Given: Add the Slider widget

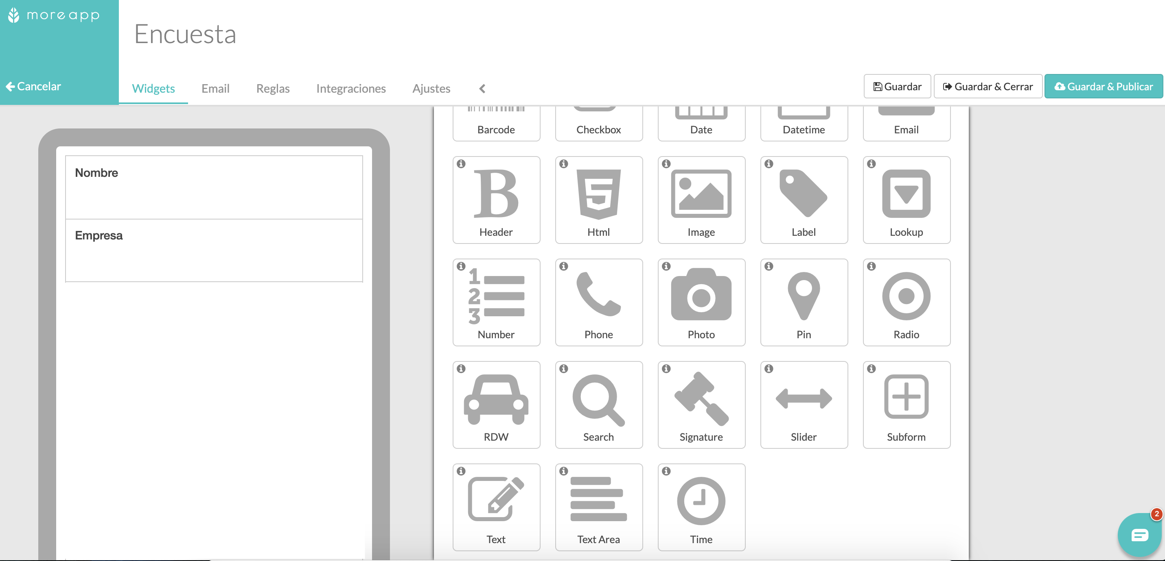Looking at the screenshot, I should pyautogui.click(x=804, y=405).
